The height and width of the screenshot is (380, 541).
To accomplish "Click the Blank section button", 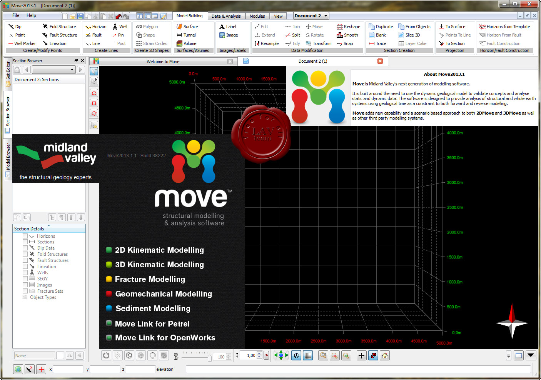I will (377, 35).
